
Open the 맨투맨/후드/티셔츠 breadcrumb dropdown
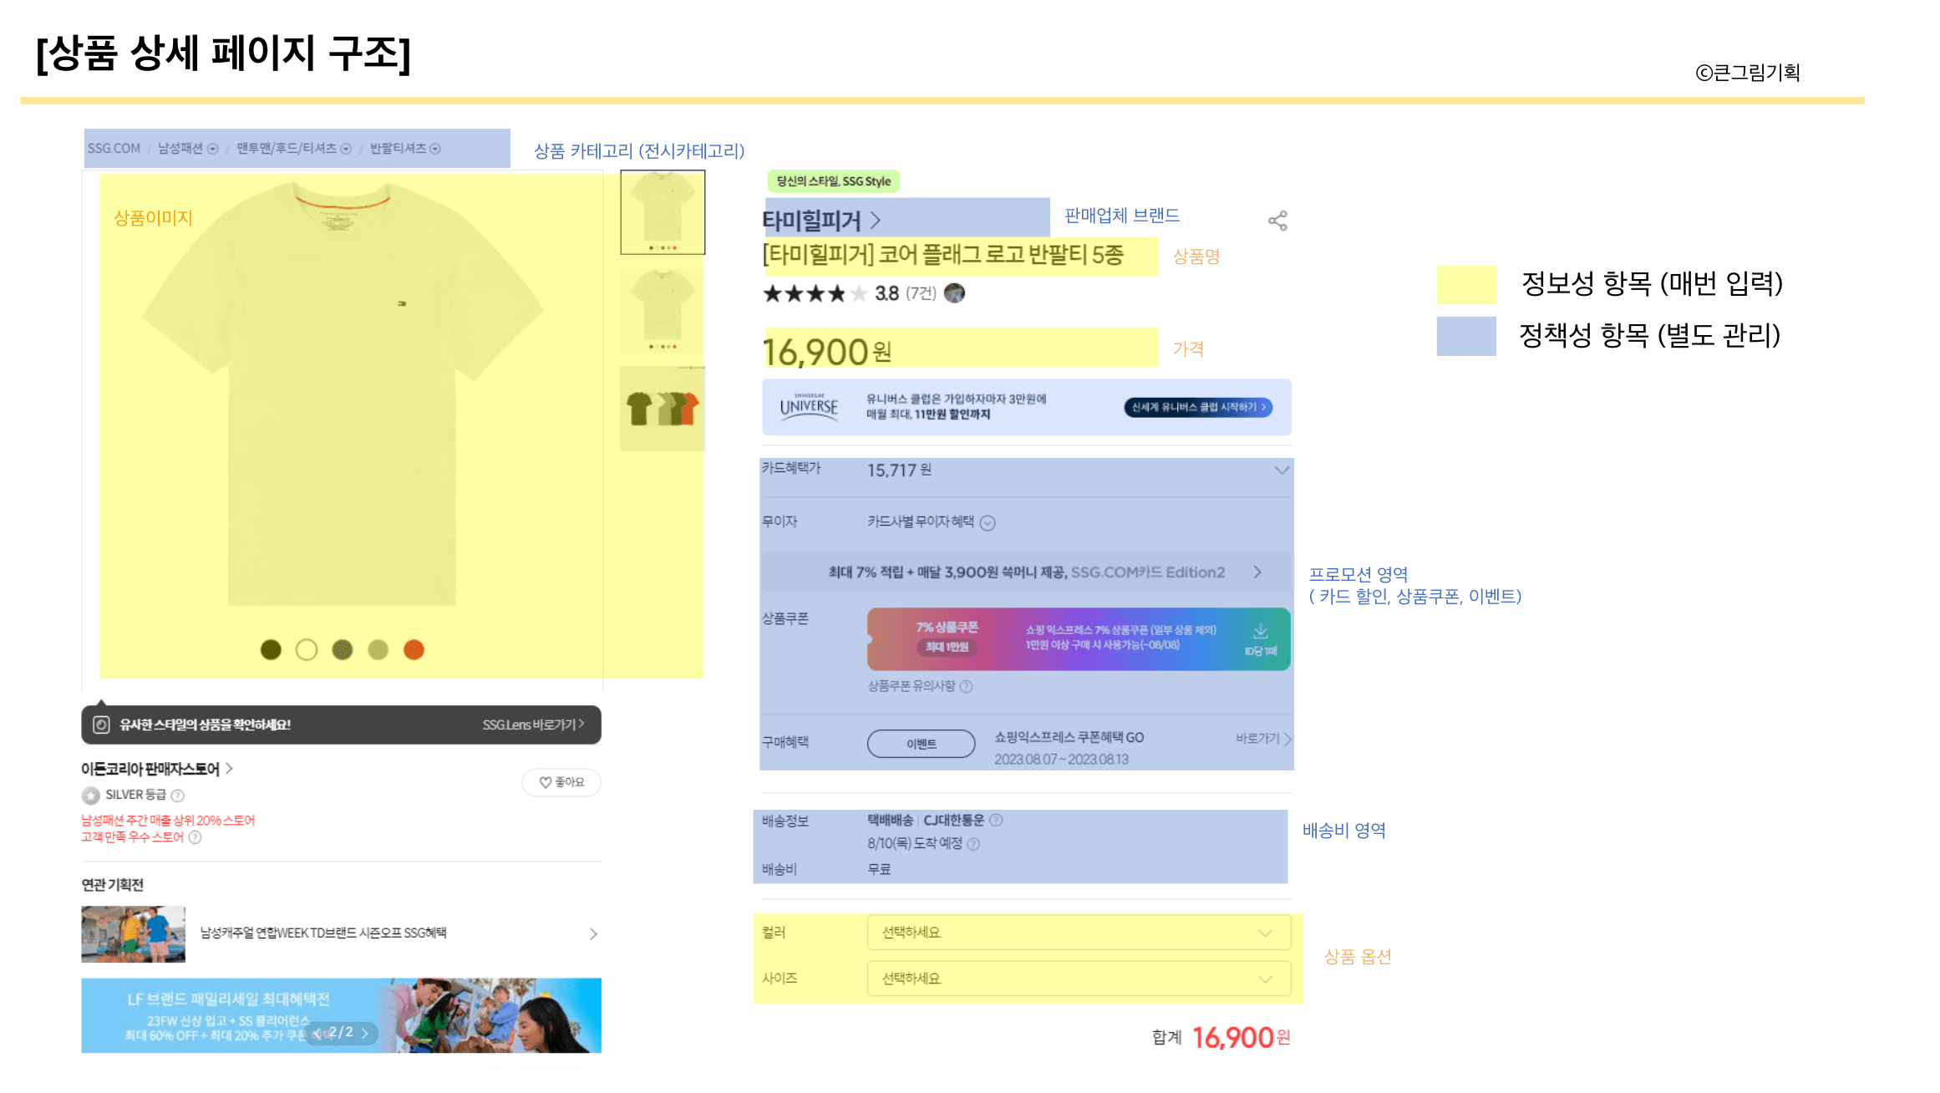(x=346, y=149)
